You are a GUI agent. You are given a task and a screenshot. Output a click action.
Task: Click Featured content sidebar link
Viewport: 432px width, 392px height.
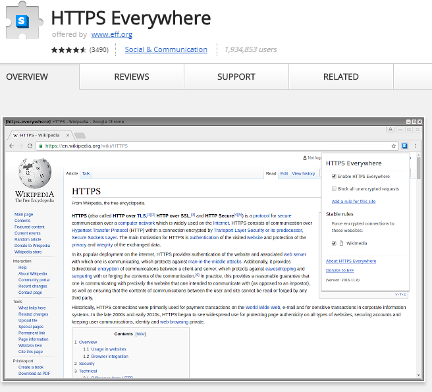(30, 227)
